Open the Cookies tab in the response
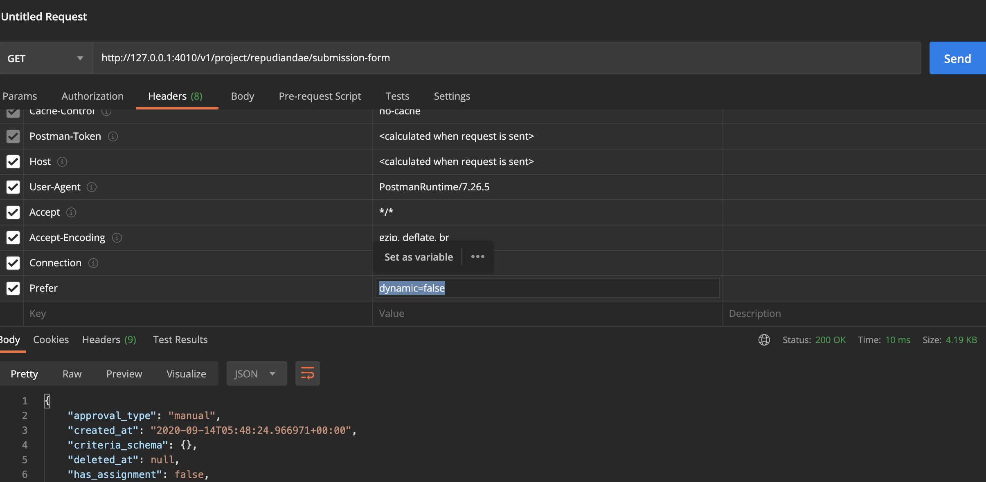 tap(51, 339)
